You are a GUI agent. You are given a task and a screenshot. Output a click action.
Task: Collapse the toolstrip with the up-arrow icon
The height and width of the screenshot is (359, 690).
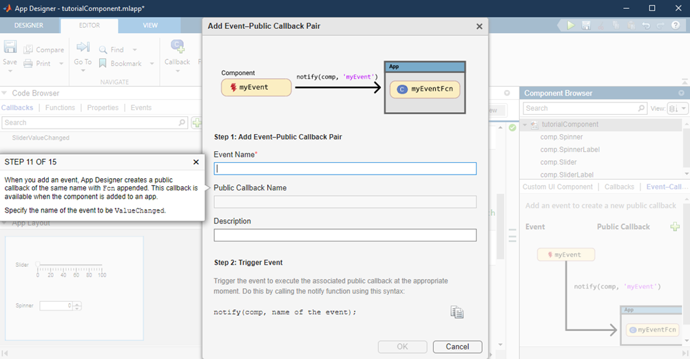pos(684,82)
